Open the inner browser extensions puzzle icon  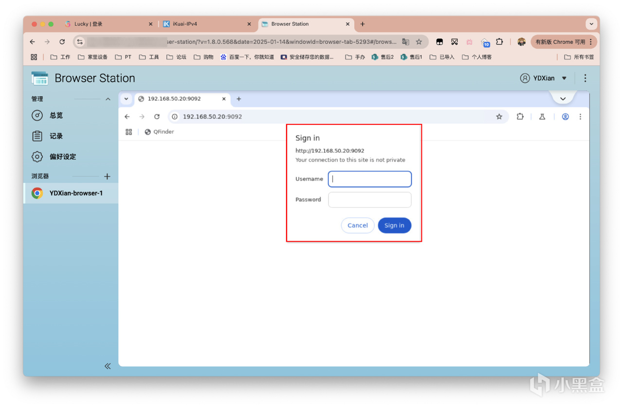520,117
